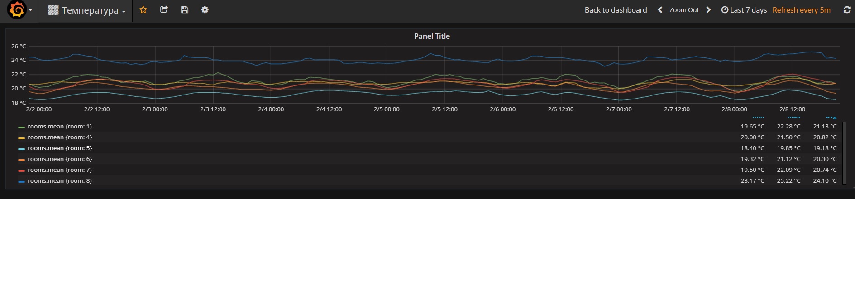Click room 8 maximum value 25.22 °C
This screenshot has height=293, width=855.
click(x=788, y=181)
